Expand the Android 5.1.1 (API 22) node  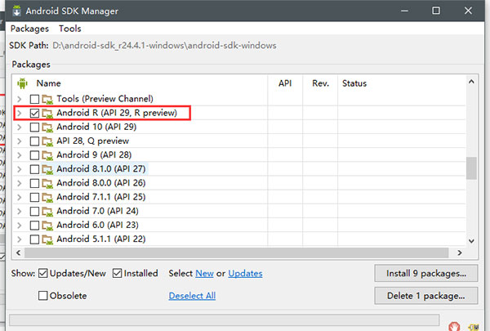pyautogui.click(x=20, y=238)
